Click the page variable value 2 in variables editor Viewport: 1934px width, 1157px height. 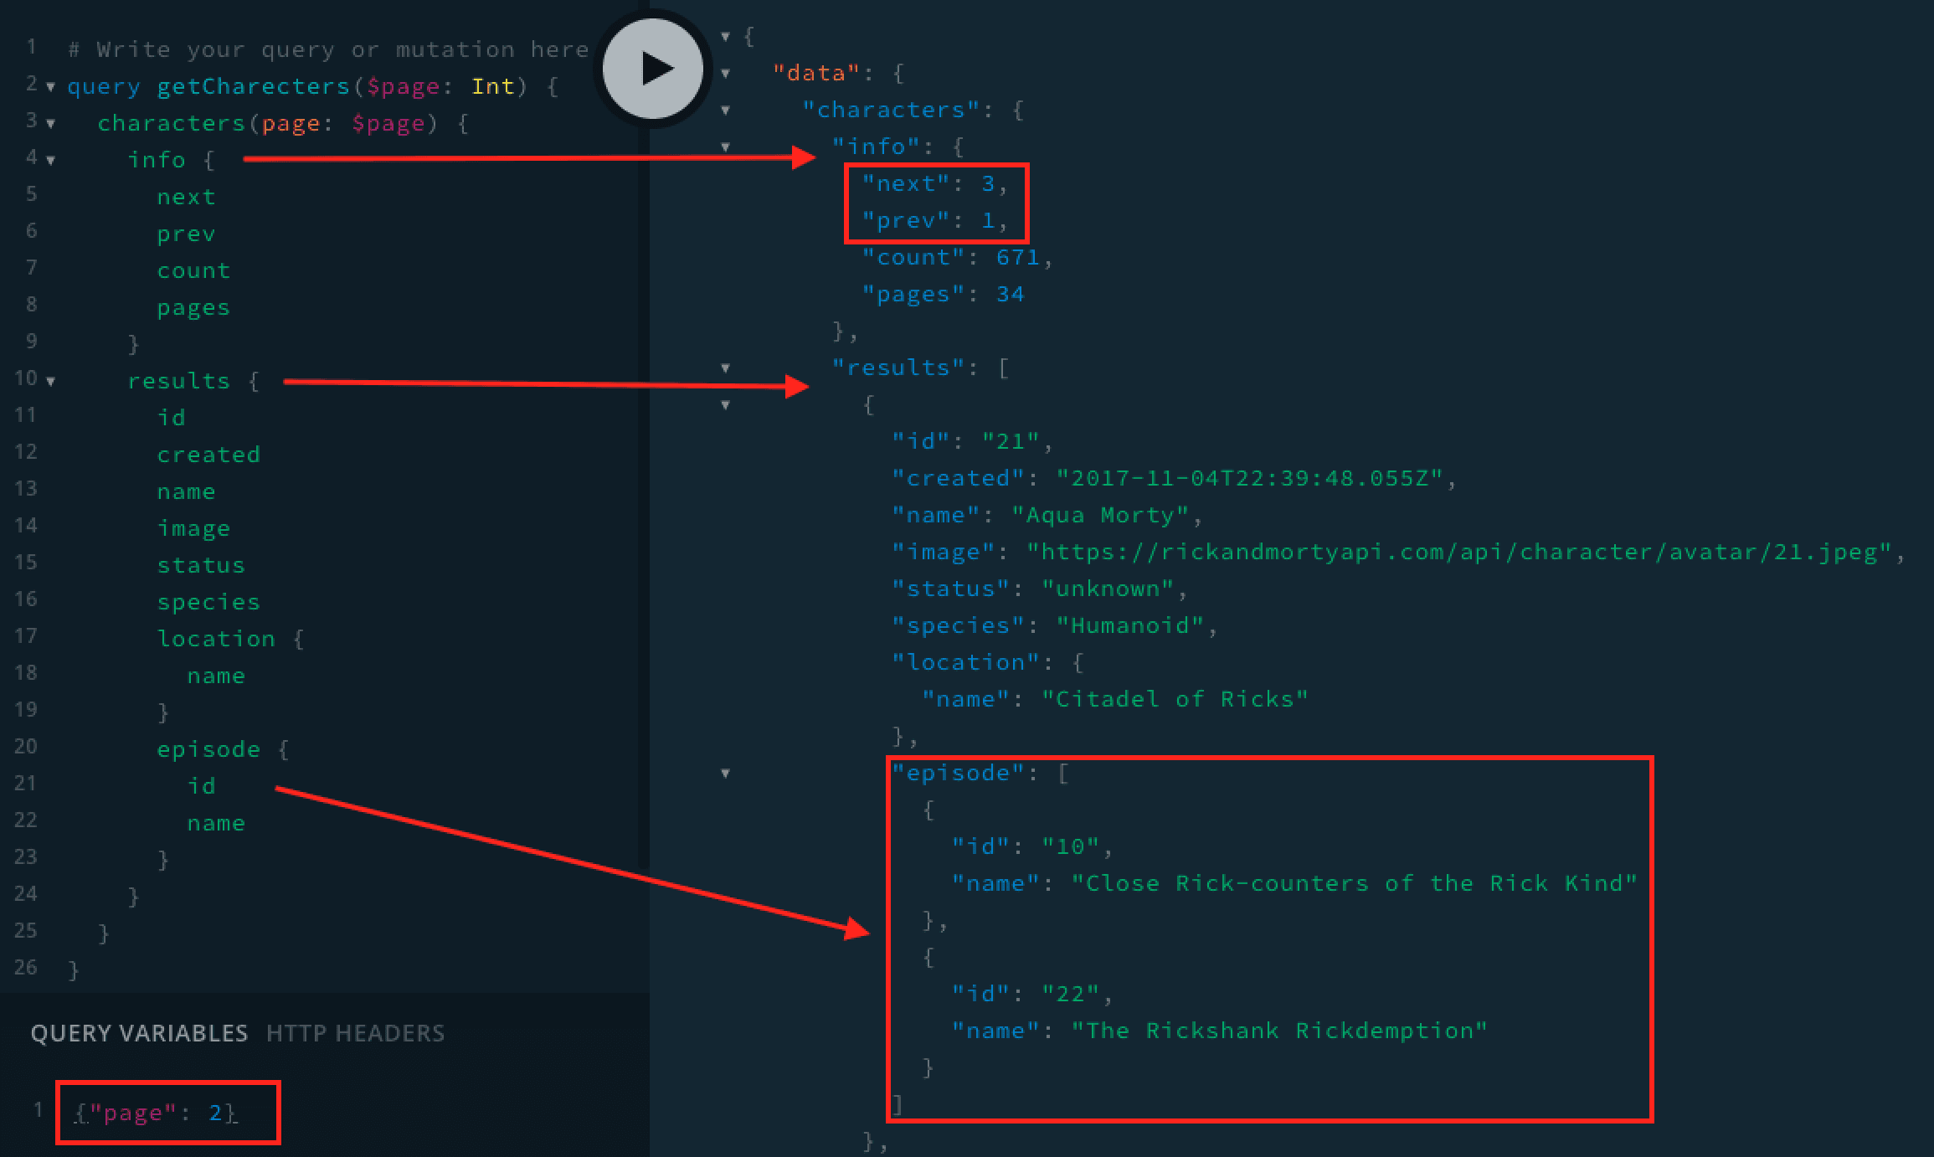[215, 1113]
